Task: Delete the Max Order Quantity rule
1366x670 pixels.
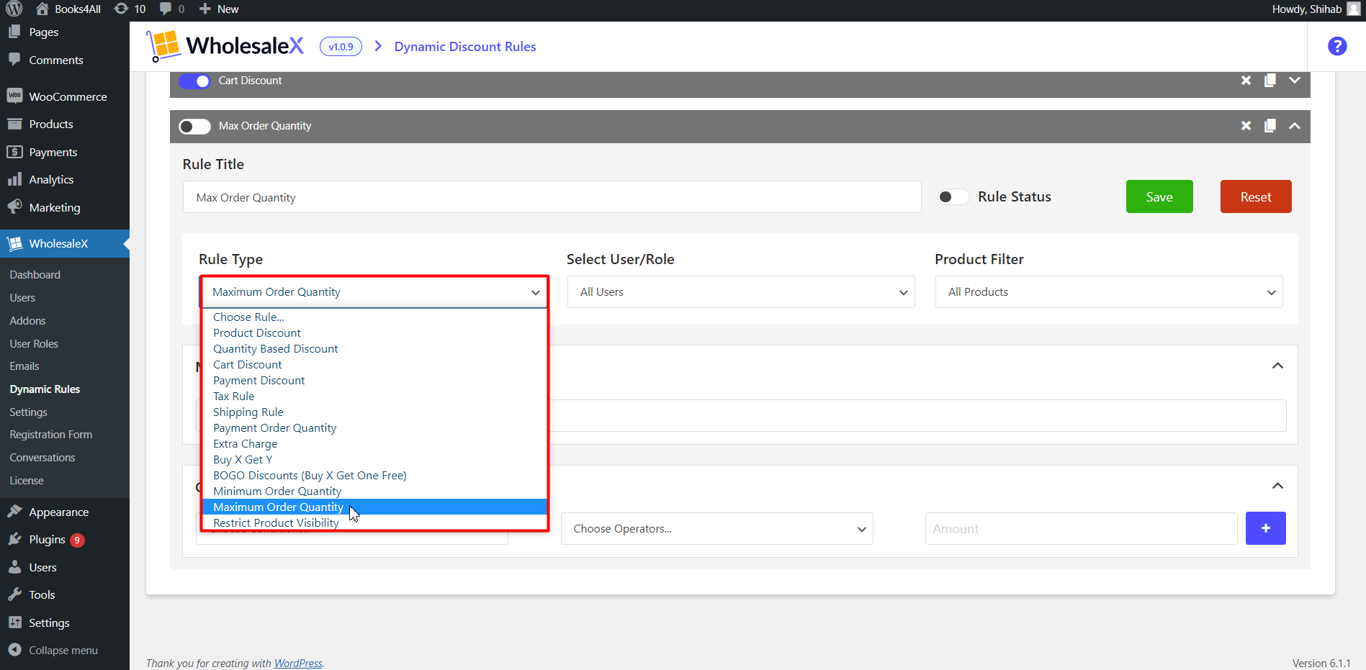Action: (x=1246, y=126)
